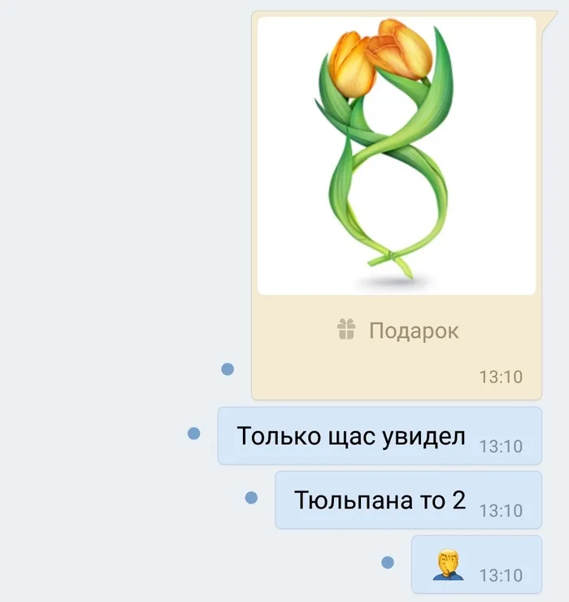
Task: Click the timestamp next to 'Только щас увидел'
Action: point(501,447)
